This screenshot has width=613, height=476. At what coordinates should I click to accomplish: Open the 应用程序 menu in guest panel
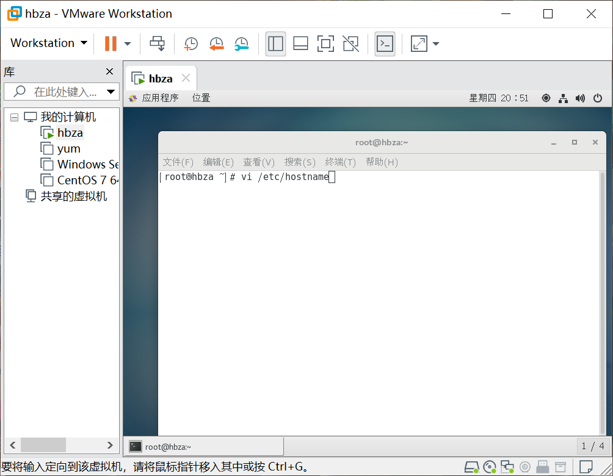click(160, 98)
